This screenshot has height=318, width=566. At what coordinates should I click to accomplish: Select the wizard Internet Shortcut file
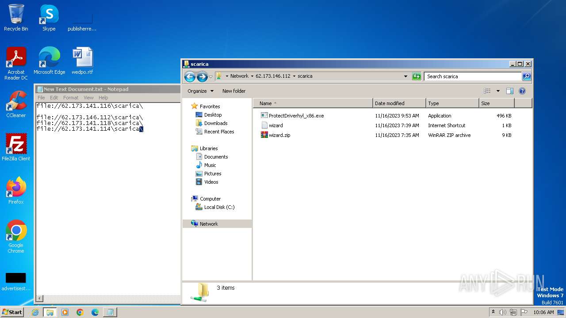(272, 125)
